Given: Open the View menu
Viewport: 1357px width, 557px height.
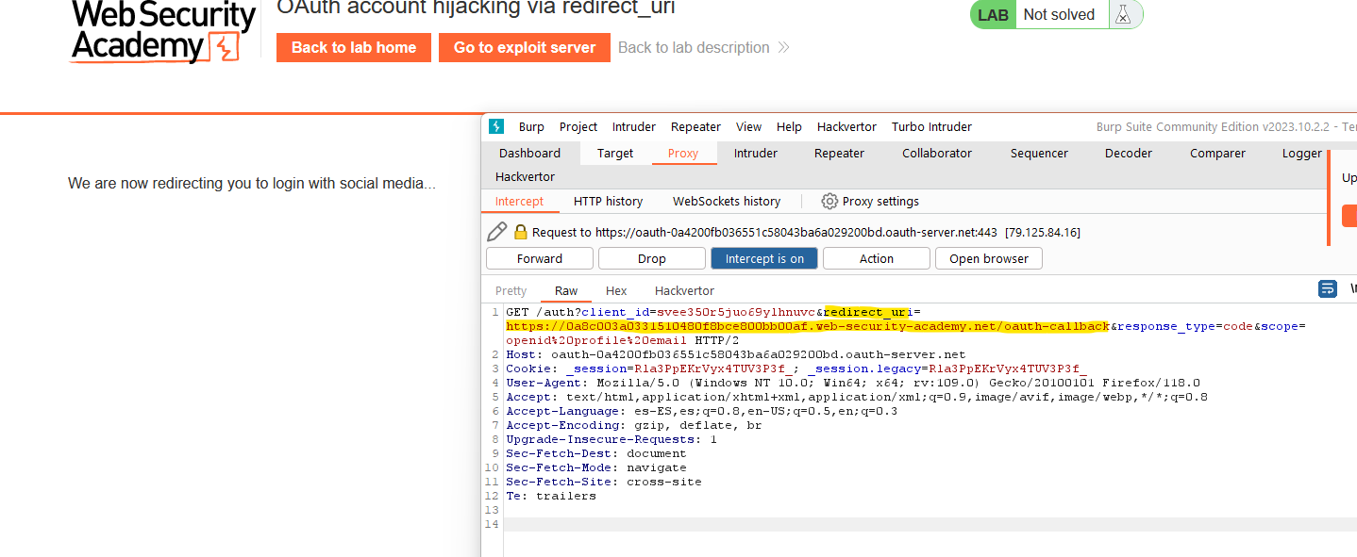Looking at the screenshot, I should coord(748,126).
